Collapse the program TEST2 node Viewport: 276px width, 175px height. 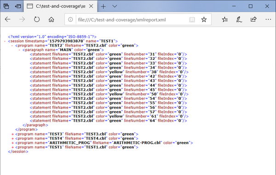click(x=12, y=46)
